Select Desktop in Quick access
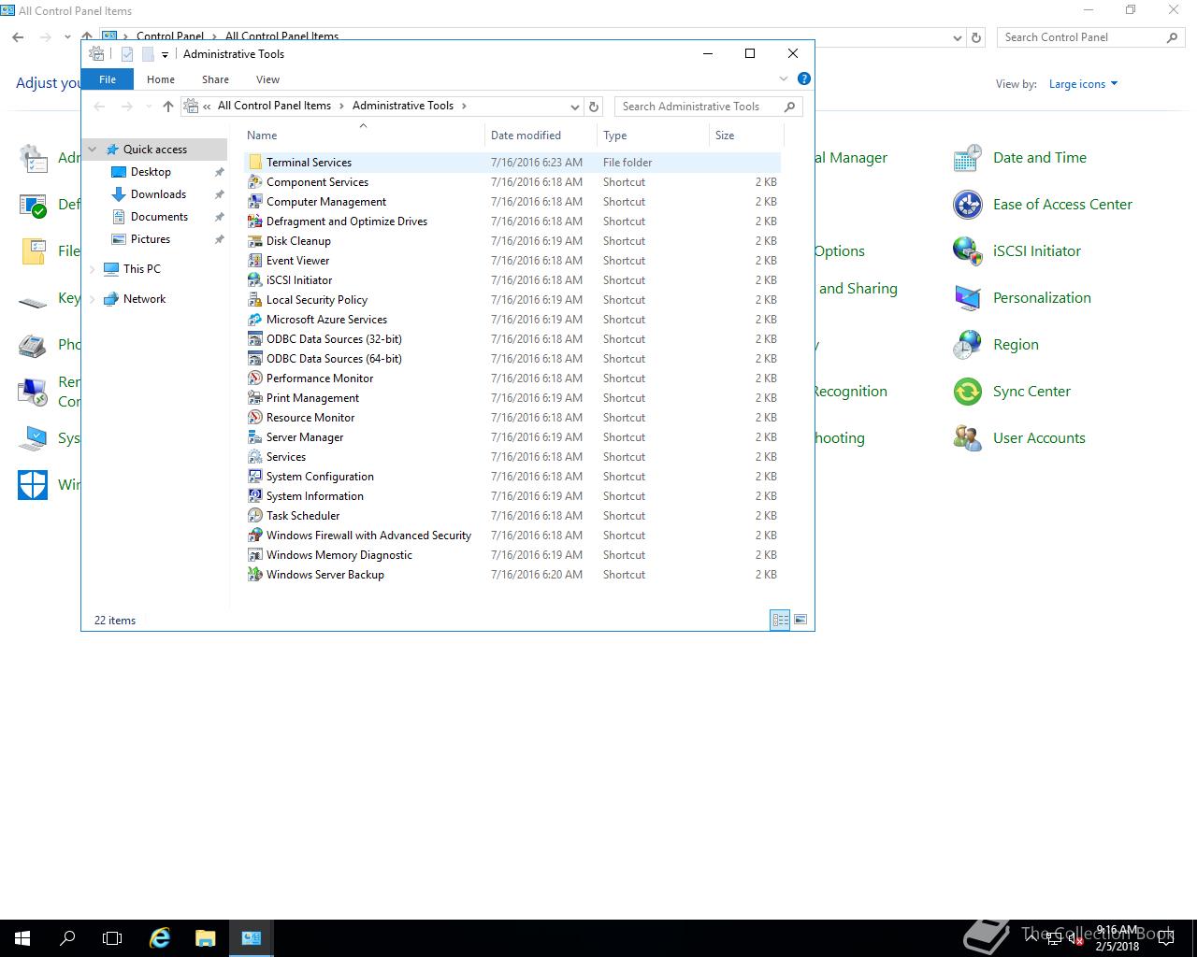 [151, 172]
